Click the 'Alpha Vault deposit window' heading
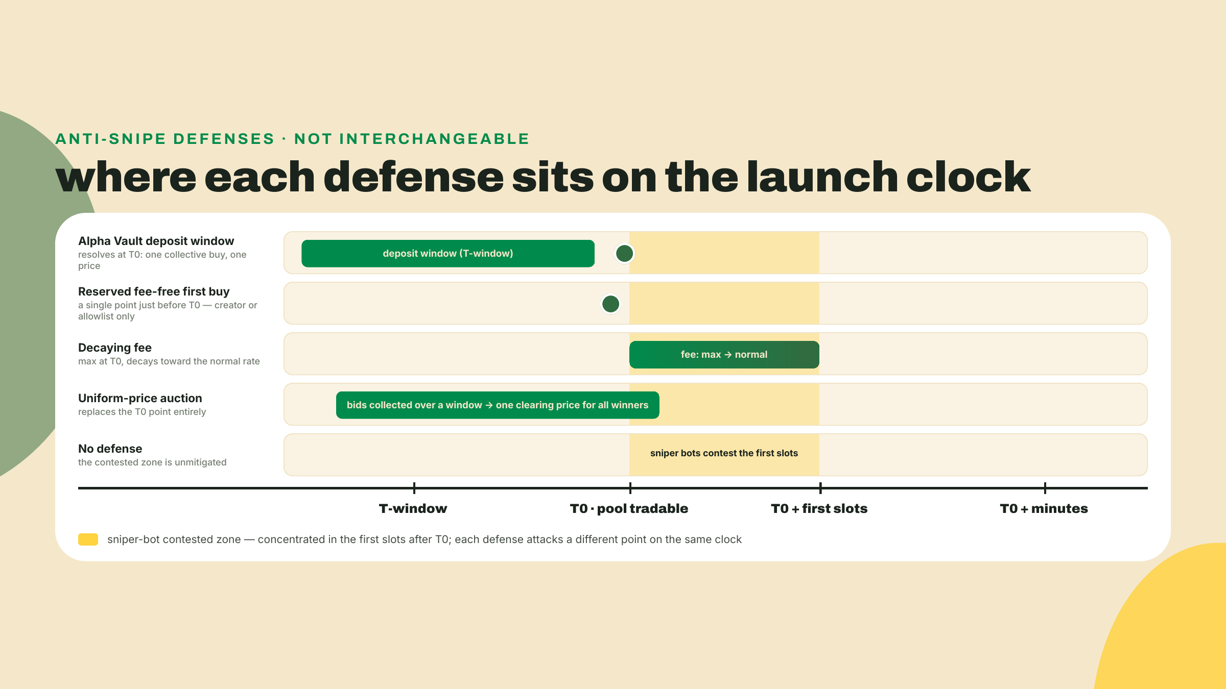This screenshot has width=1226, height=689. point(156,241)
